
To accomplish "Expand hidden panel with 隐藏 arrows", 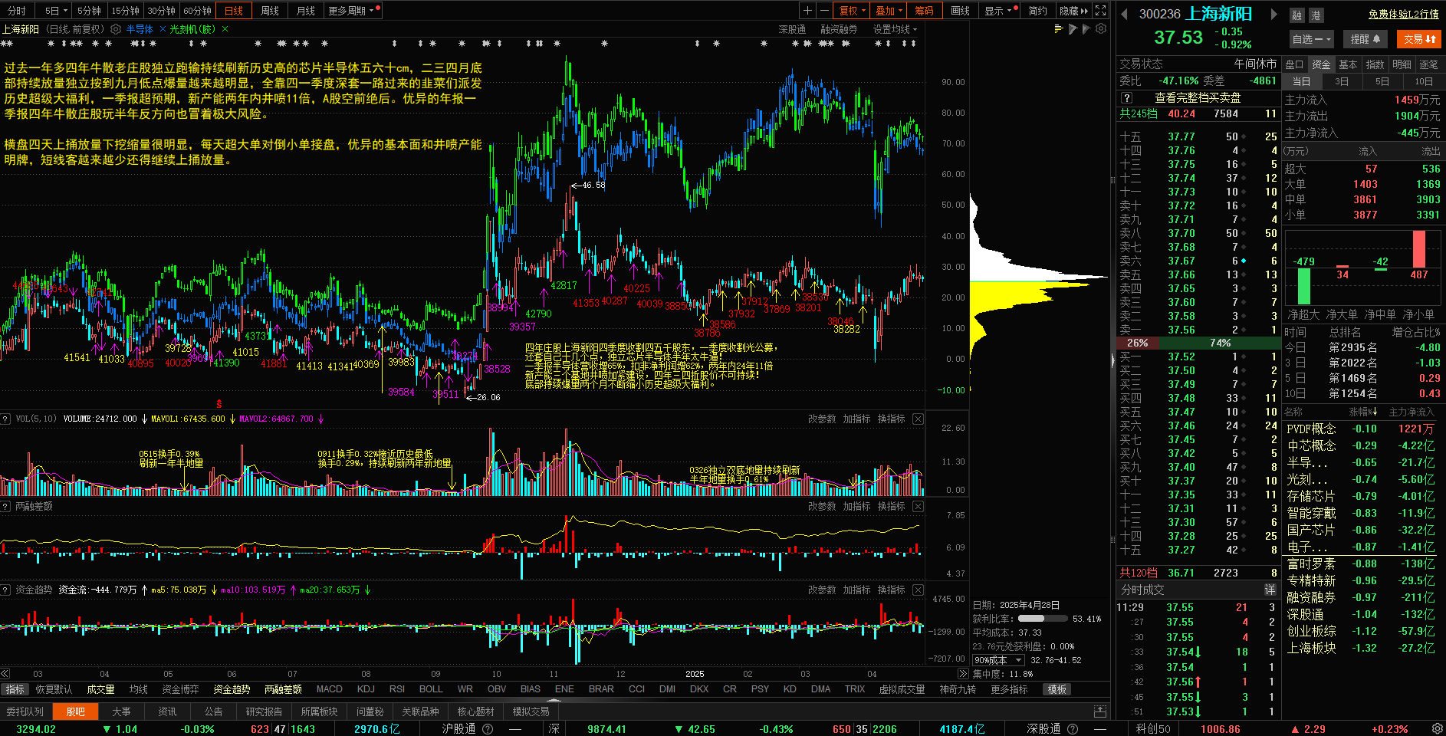I will point(1073,11).
